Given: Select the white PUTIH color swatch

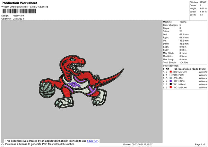Looking at the screenshot, I should (171, 75).
